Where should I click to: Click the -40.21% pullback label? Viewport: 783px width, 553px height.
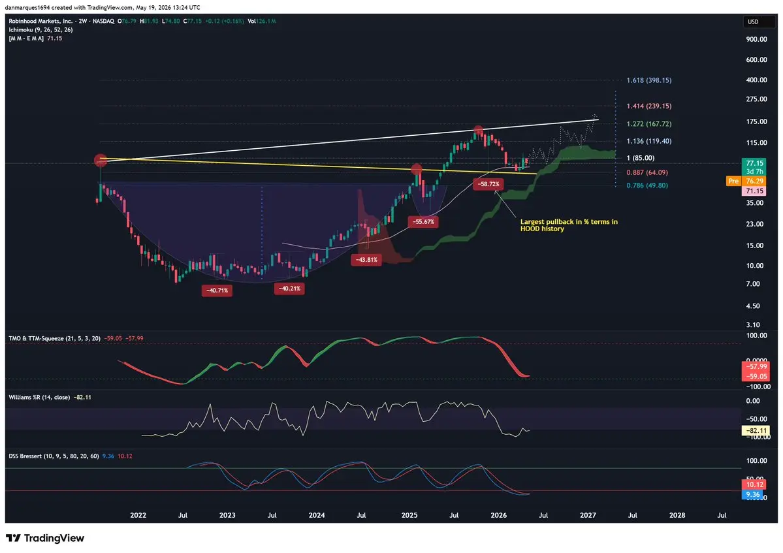point(290,289)
